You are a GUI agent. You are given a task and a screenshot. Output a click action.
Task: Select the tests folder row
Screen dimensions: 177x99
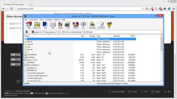point(80,47)
